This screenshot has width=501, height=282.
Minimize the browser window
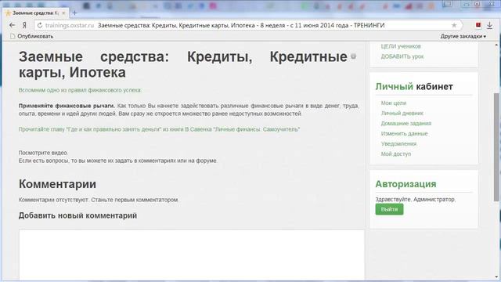coord(467,4)
